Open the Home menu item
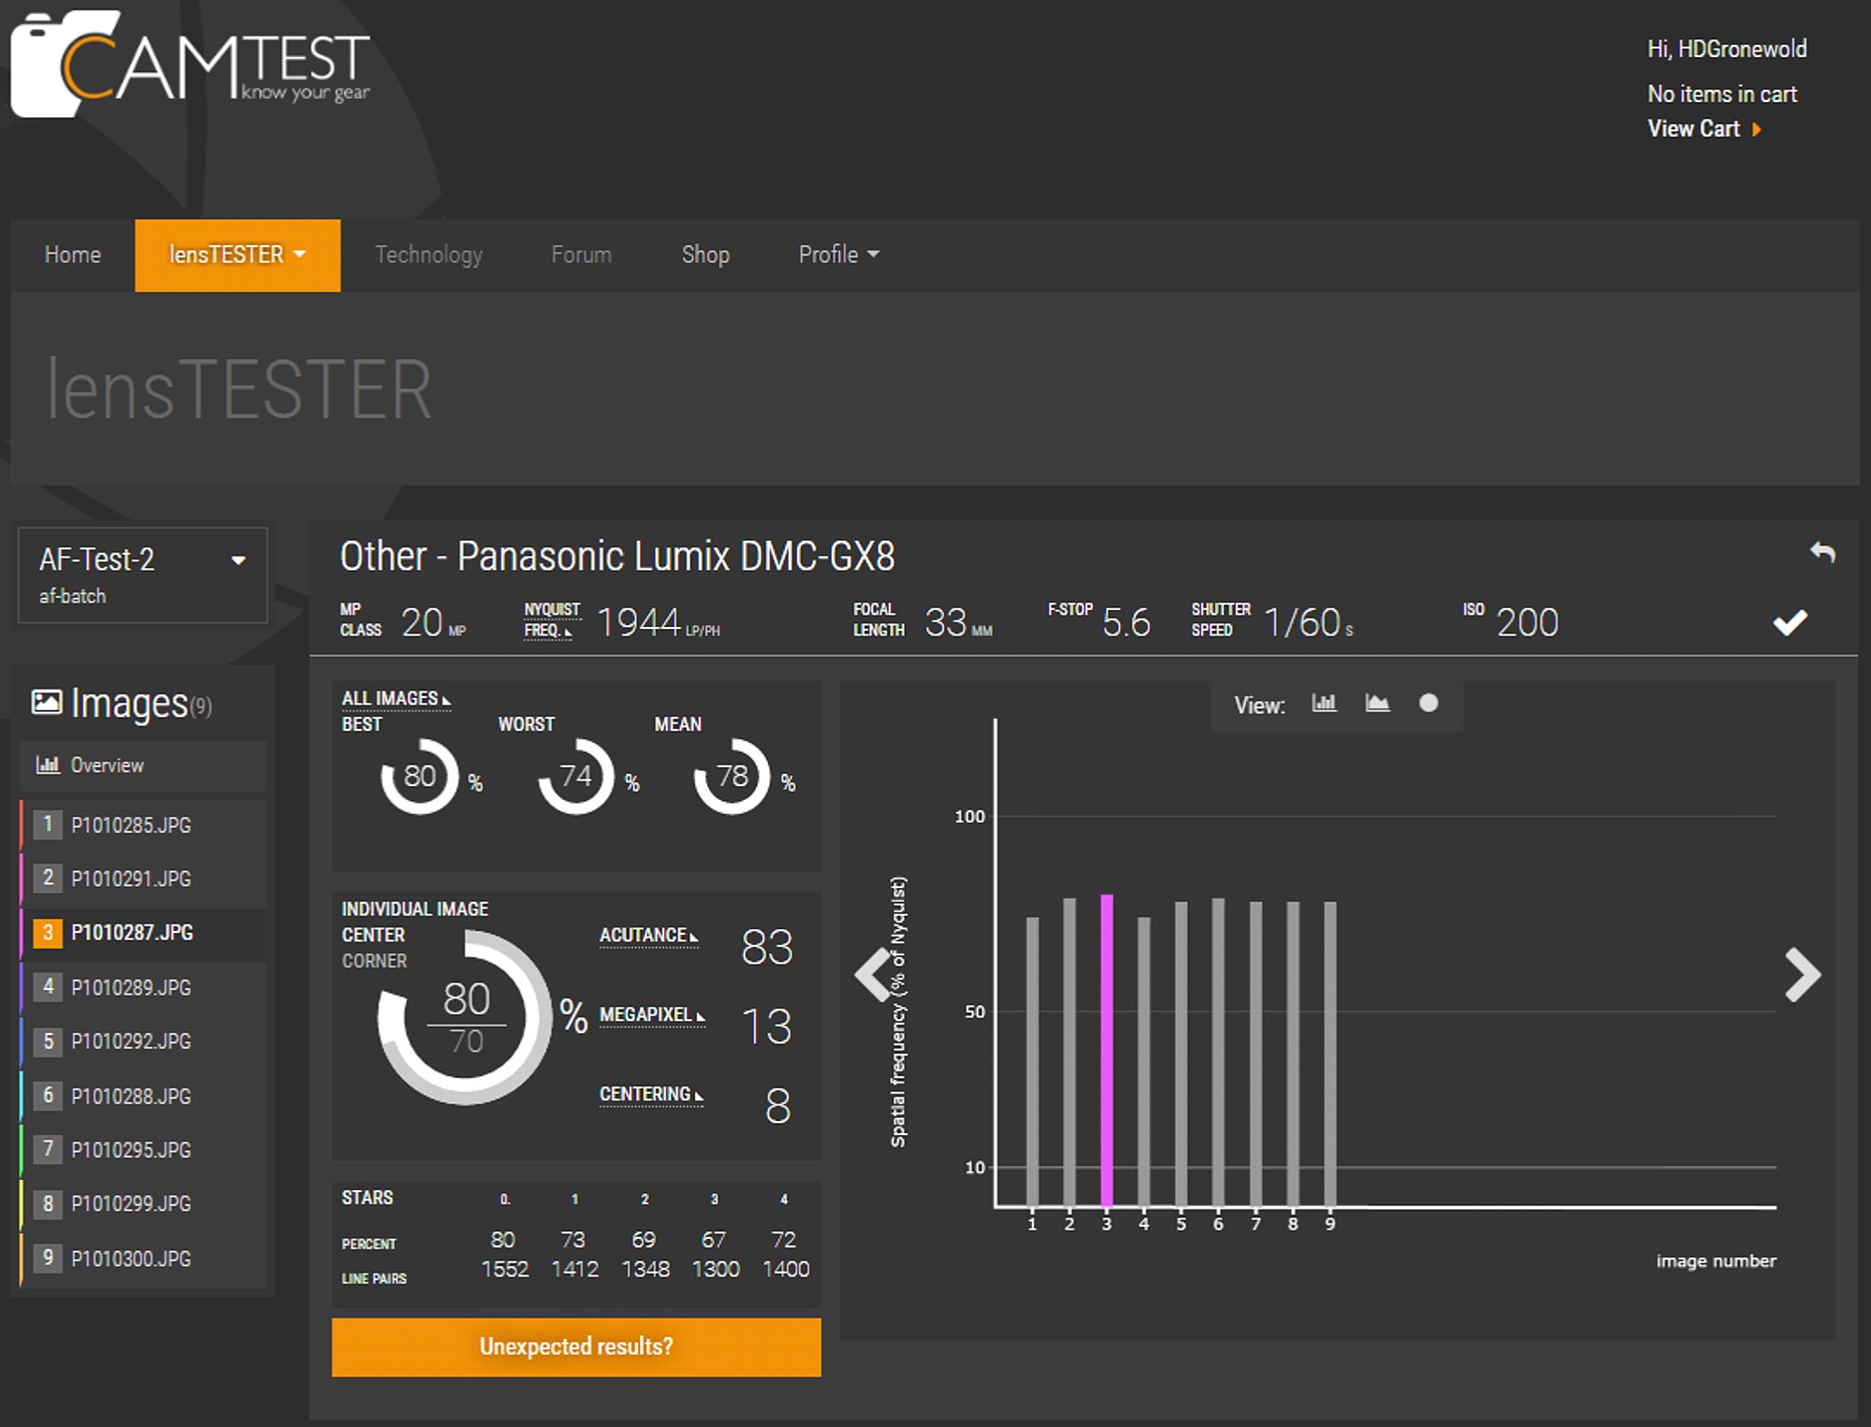Viewport: 1871px width, 1427px height. 73,255
